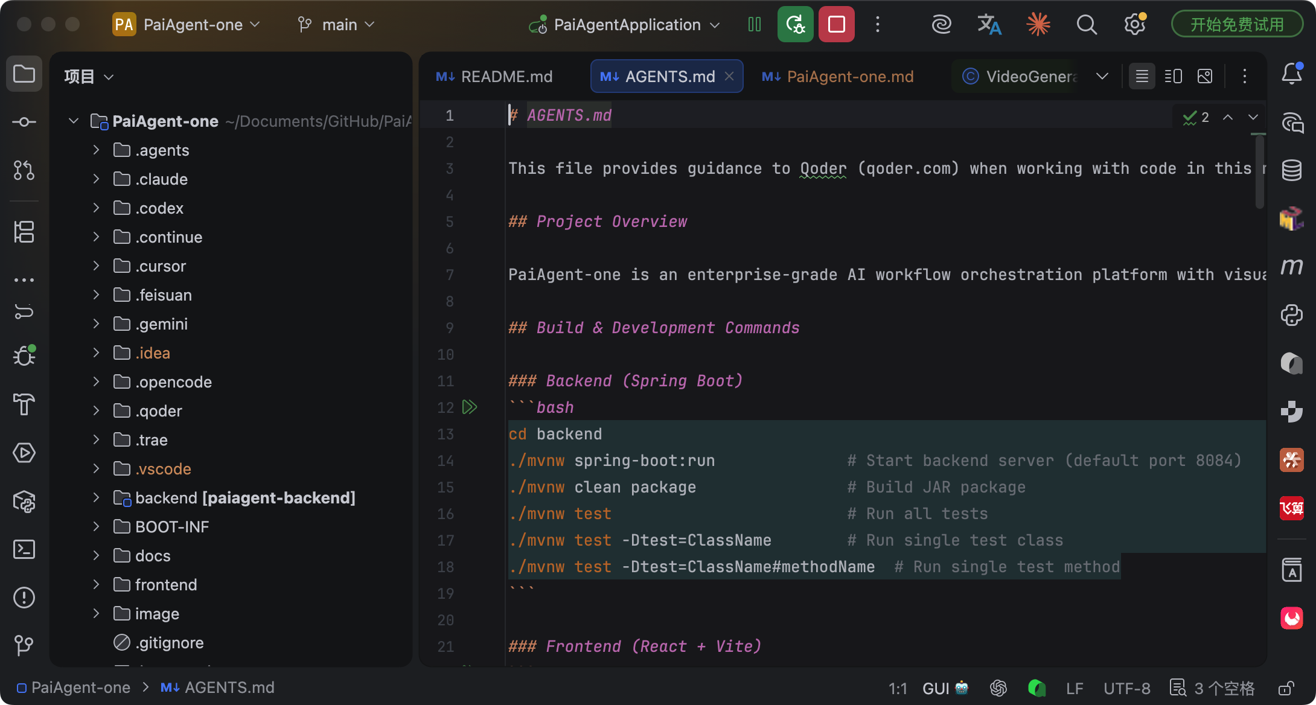
Task: Click the orange starburst AI icon
Action: (1038, 25)
